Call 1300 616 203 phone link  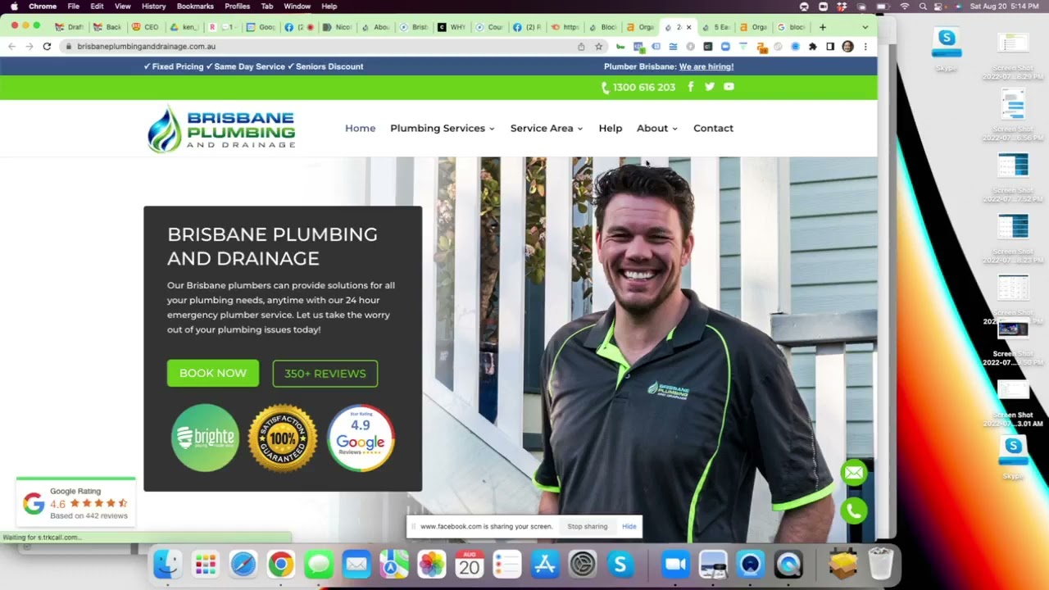point(638,87)
